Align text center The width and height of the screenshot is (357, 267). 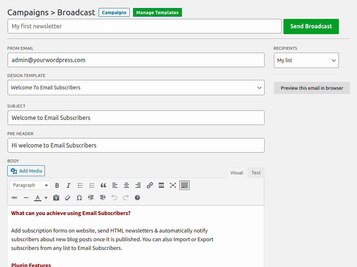pyautogui.click(x=126, y=185)
